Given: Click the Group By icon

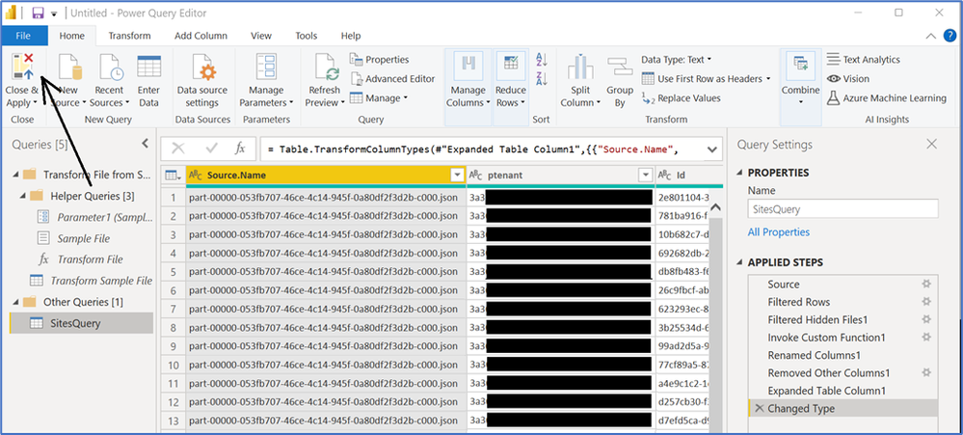Looking at the screenshot, I should click(x=620, y=67).
